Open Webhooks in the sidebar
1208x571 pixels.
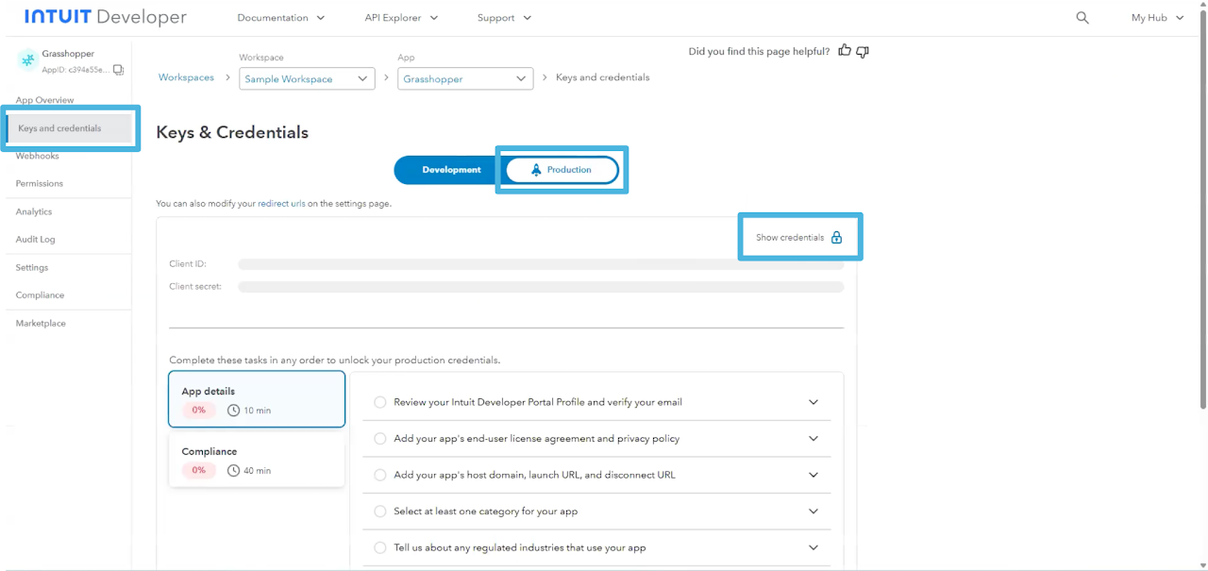[x=38, y=156]
